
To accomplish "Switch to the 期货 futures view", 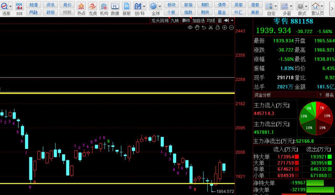I will (x=205, y=12).
